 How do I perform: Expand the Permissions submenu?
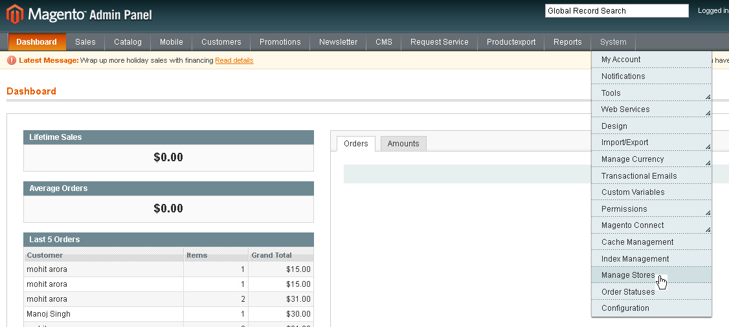point(651,209)
